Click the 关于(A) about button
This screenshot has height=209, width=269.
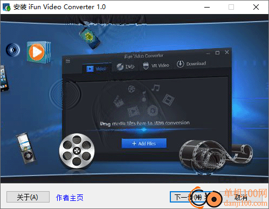coord(28,197)
